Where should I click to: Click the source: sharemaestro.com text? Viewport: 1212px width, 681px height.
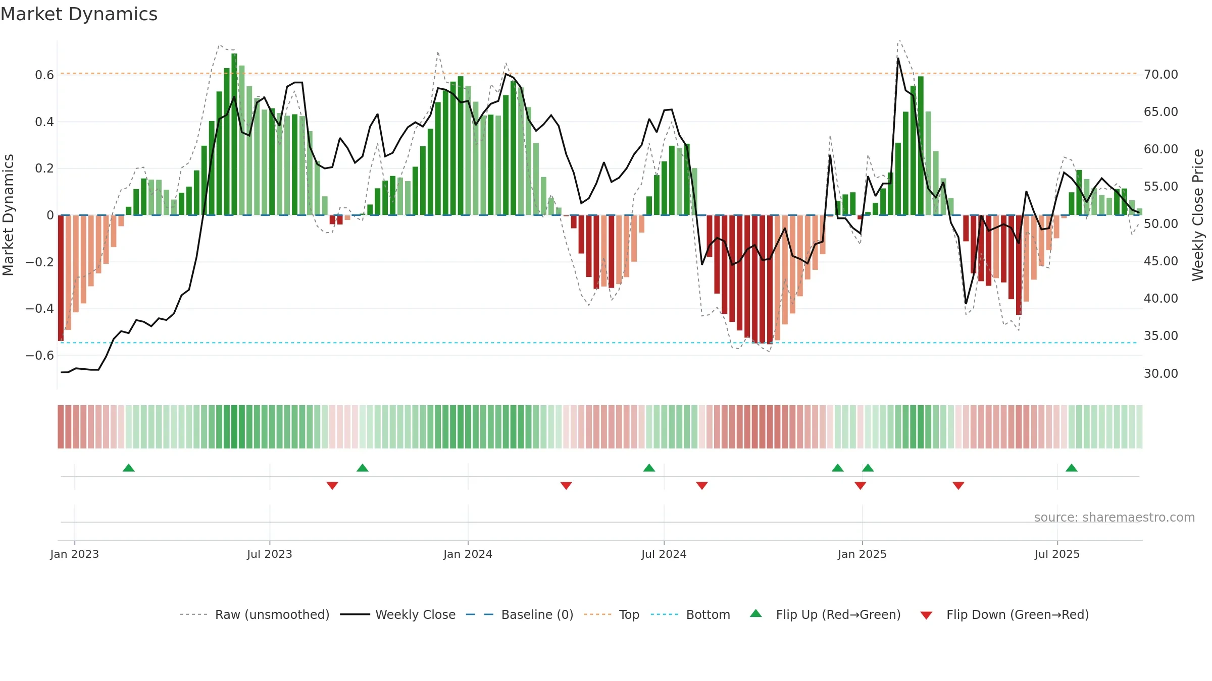[x=1115, y=517]
